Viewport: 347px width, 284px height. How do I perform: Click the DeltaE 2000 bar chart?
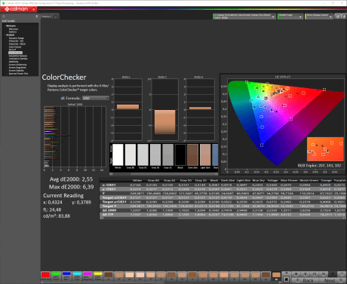coord(75,137)
